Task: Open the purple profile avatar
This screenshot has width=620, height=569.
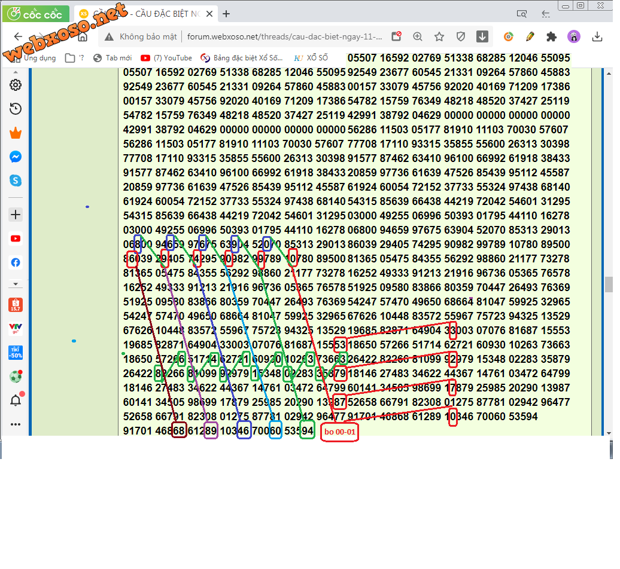Action: click(x=574, y=36)
